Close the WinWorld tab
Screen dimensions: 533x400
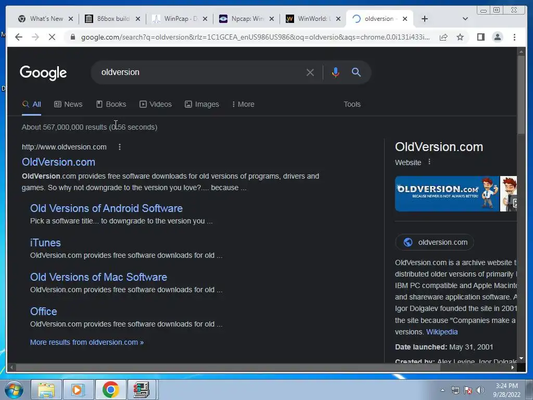pos(338,19)
